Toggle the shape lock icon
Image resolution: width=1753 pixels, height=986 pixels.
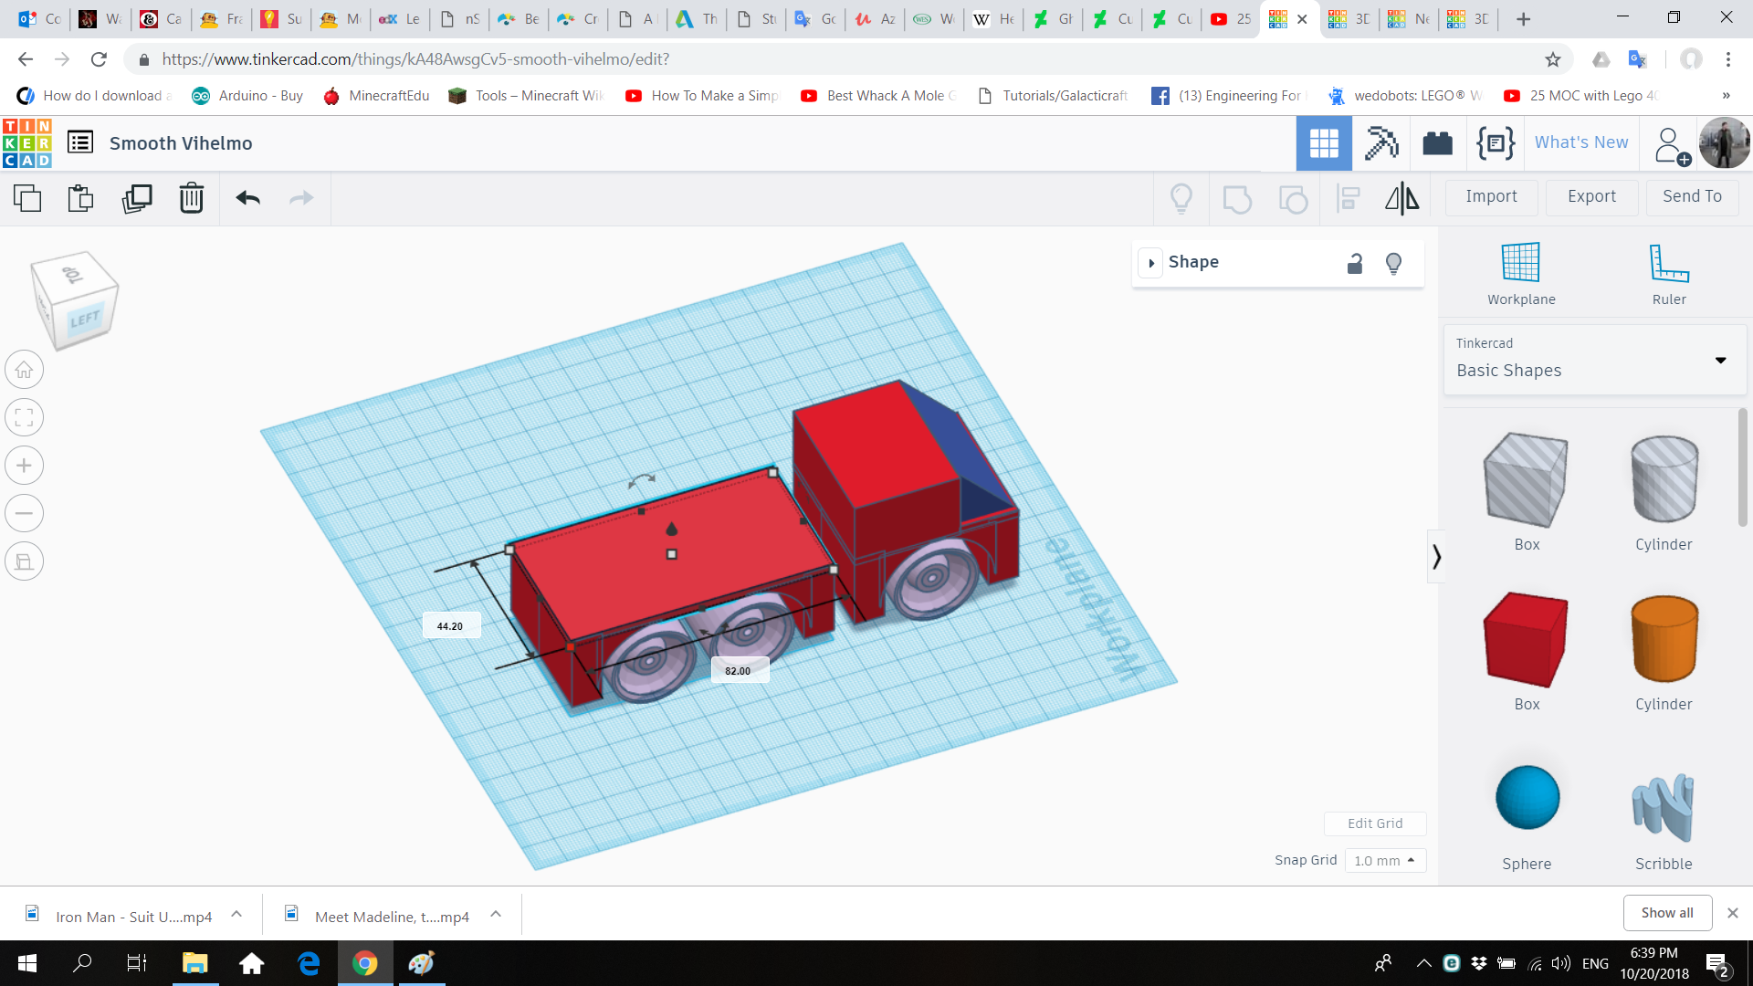pyautogui.click(x=1355, y=264)
